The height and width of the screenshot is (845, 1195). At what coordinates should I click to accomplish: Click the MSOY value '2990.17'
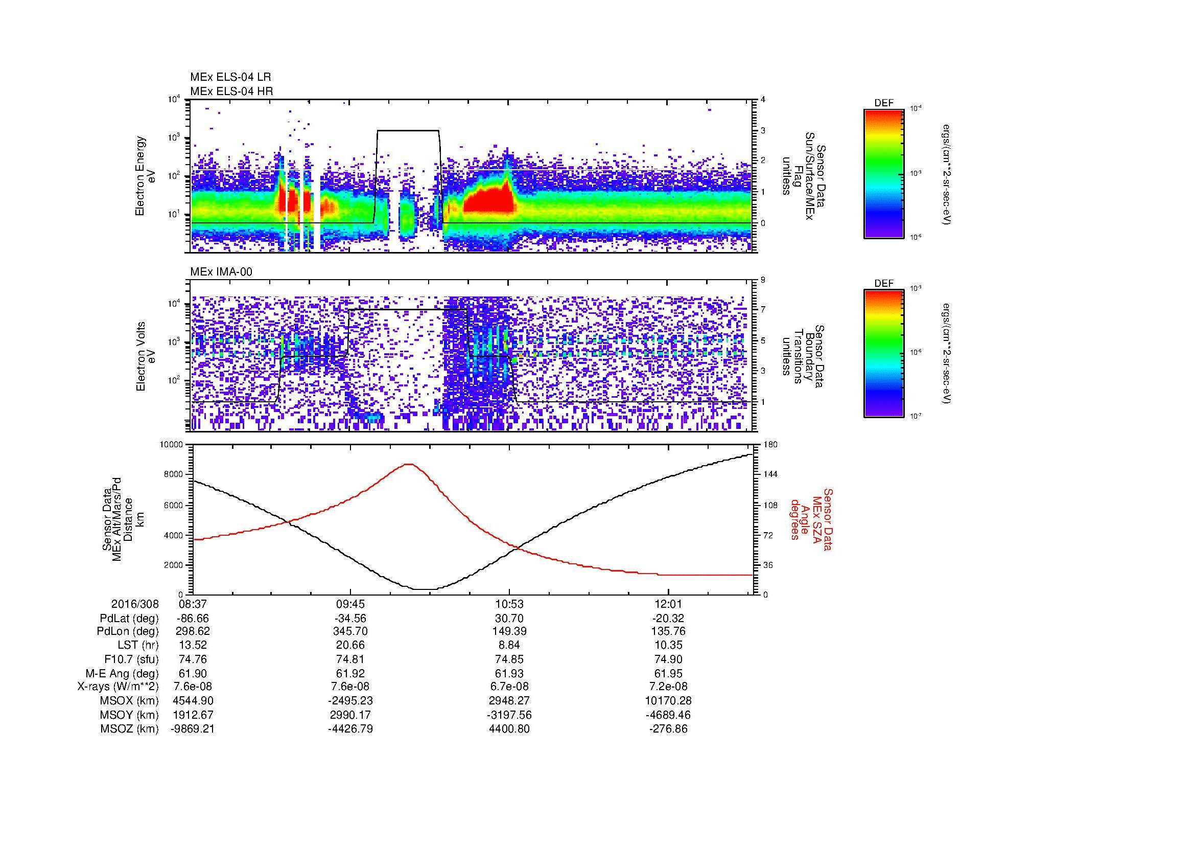tap(350, 715)
